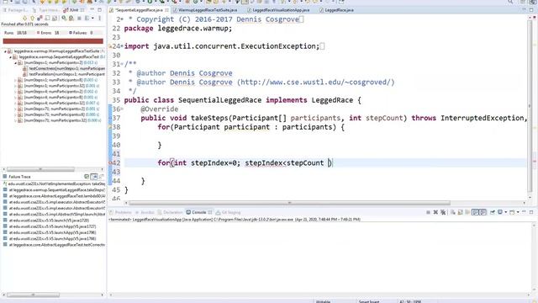Expand folded imports at line 24

click(x=122, y=46)
